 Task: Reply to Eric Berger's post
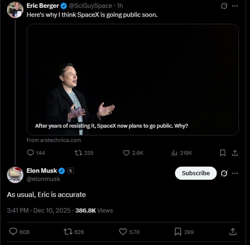pyautogui.click(x=31, y=153)
